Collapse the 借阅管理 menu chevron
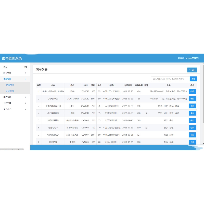The height and width of the screenshot is (204, 204). coord(25,79)
